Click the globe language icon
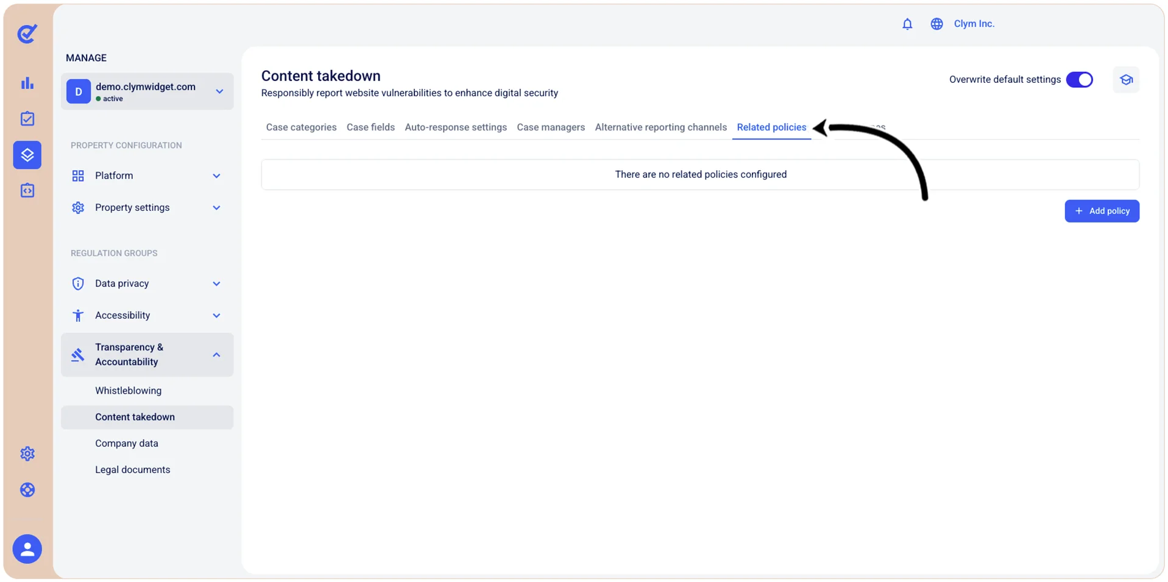1168x582 pixels. (x=936, y=24)
